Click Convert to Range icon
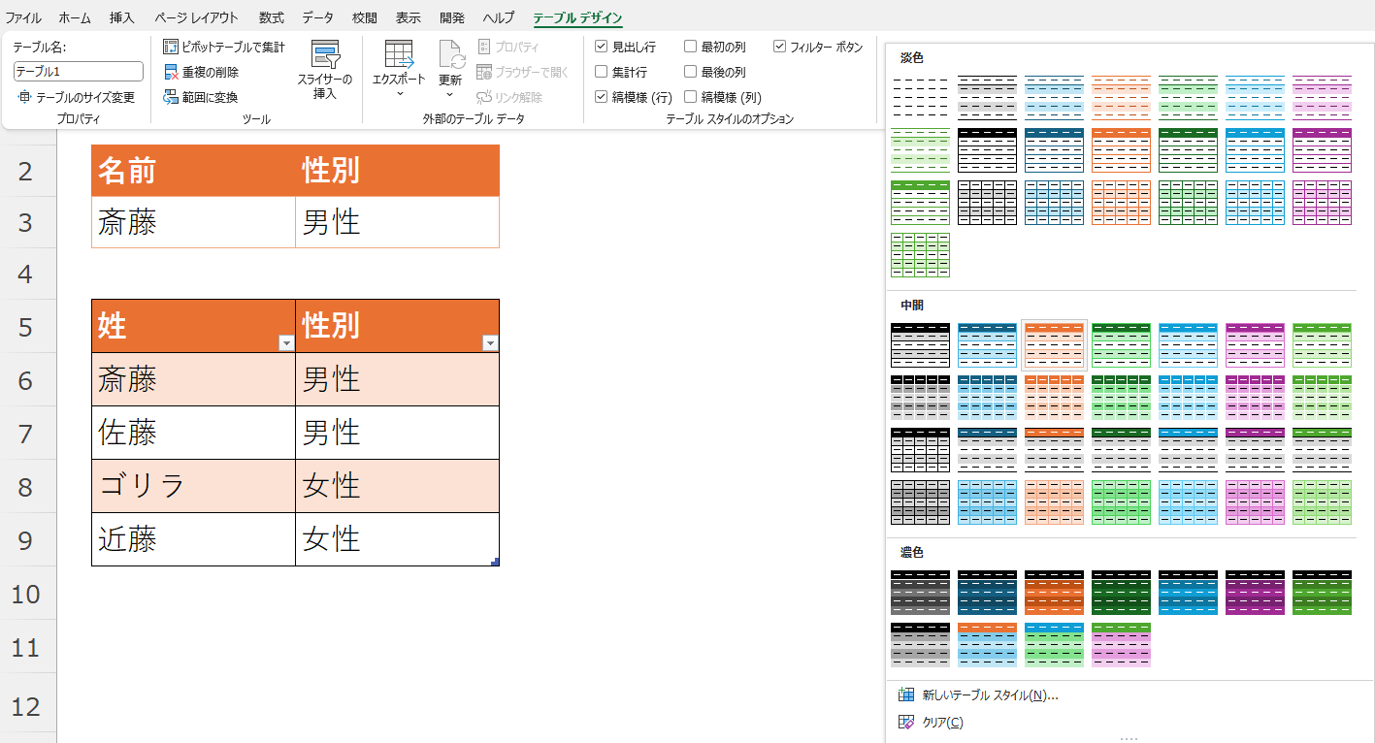This screenshot has height=743, width=1375. [171, 97]
